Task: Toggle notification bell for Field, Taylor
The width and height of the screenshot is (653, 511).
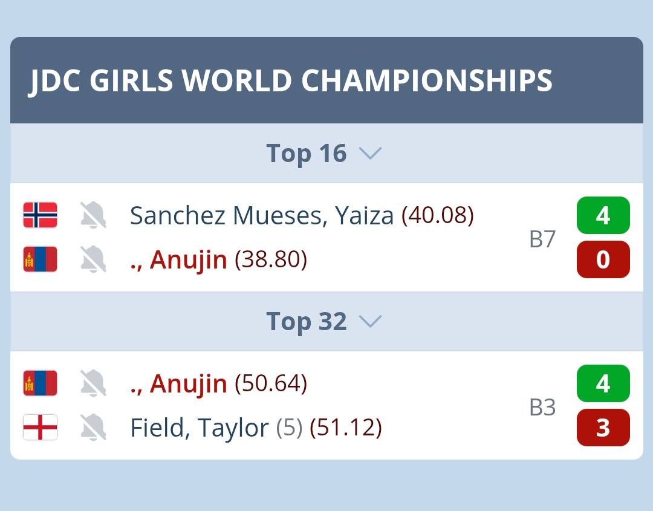Action: click(x=93, y=428)
